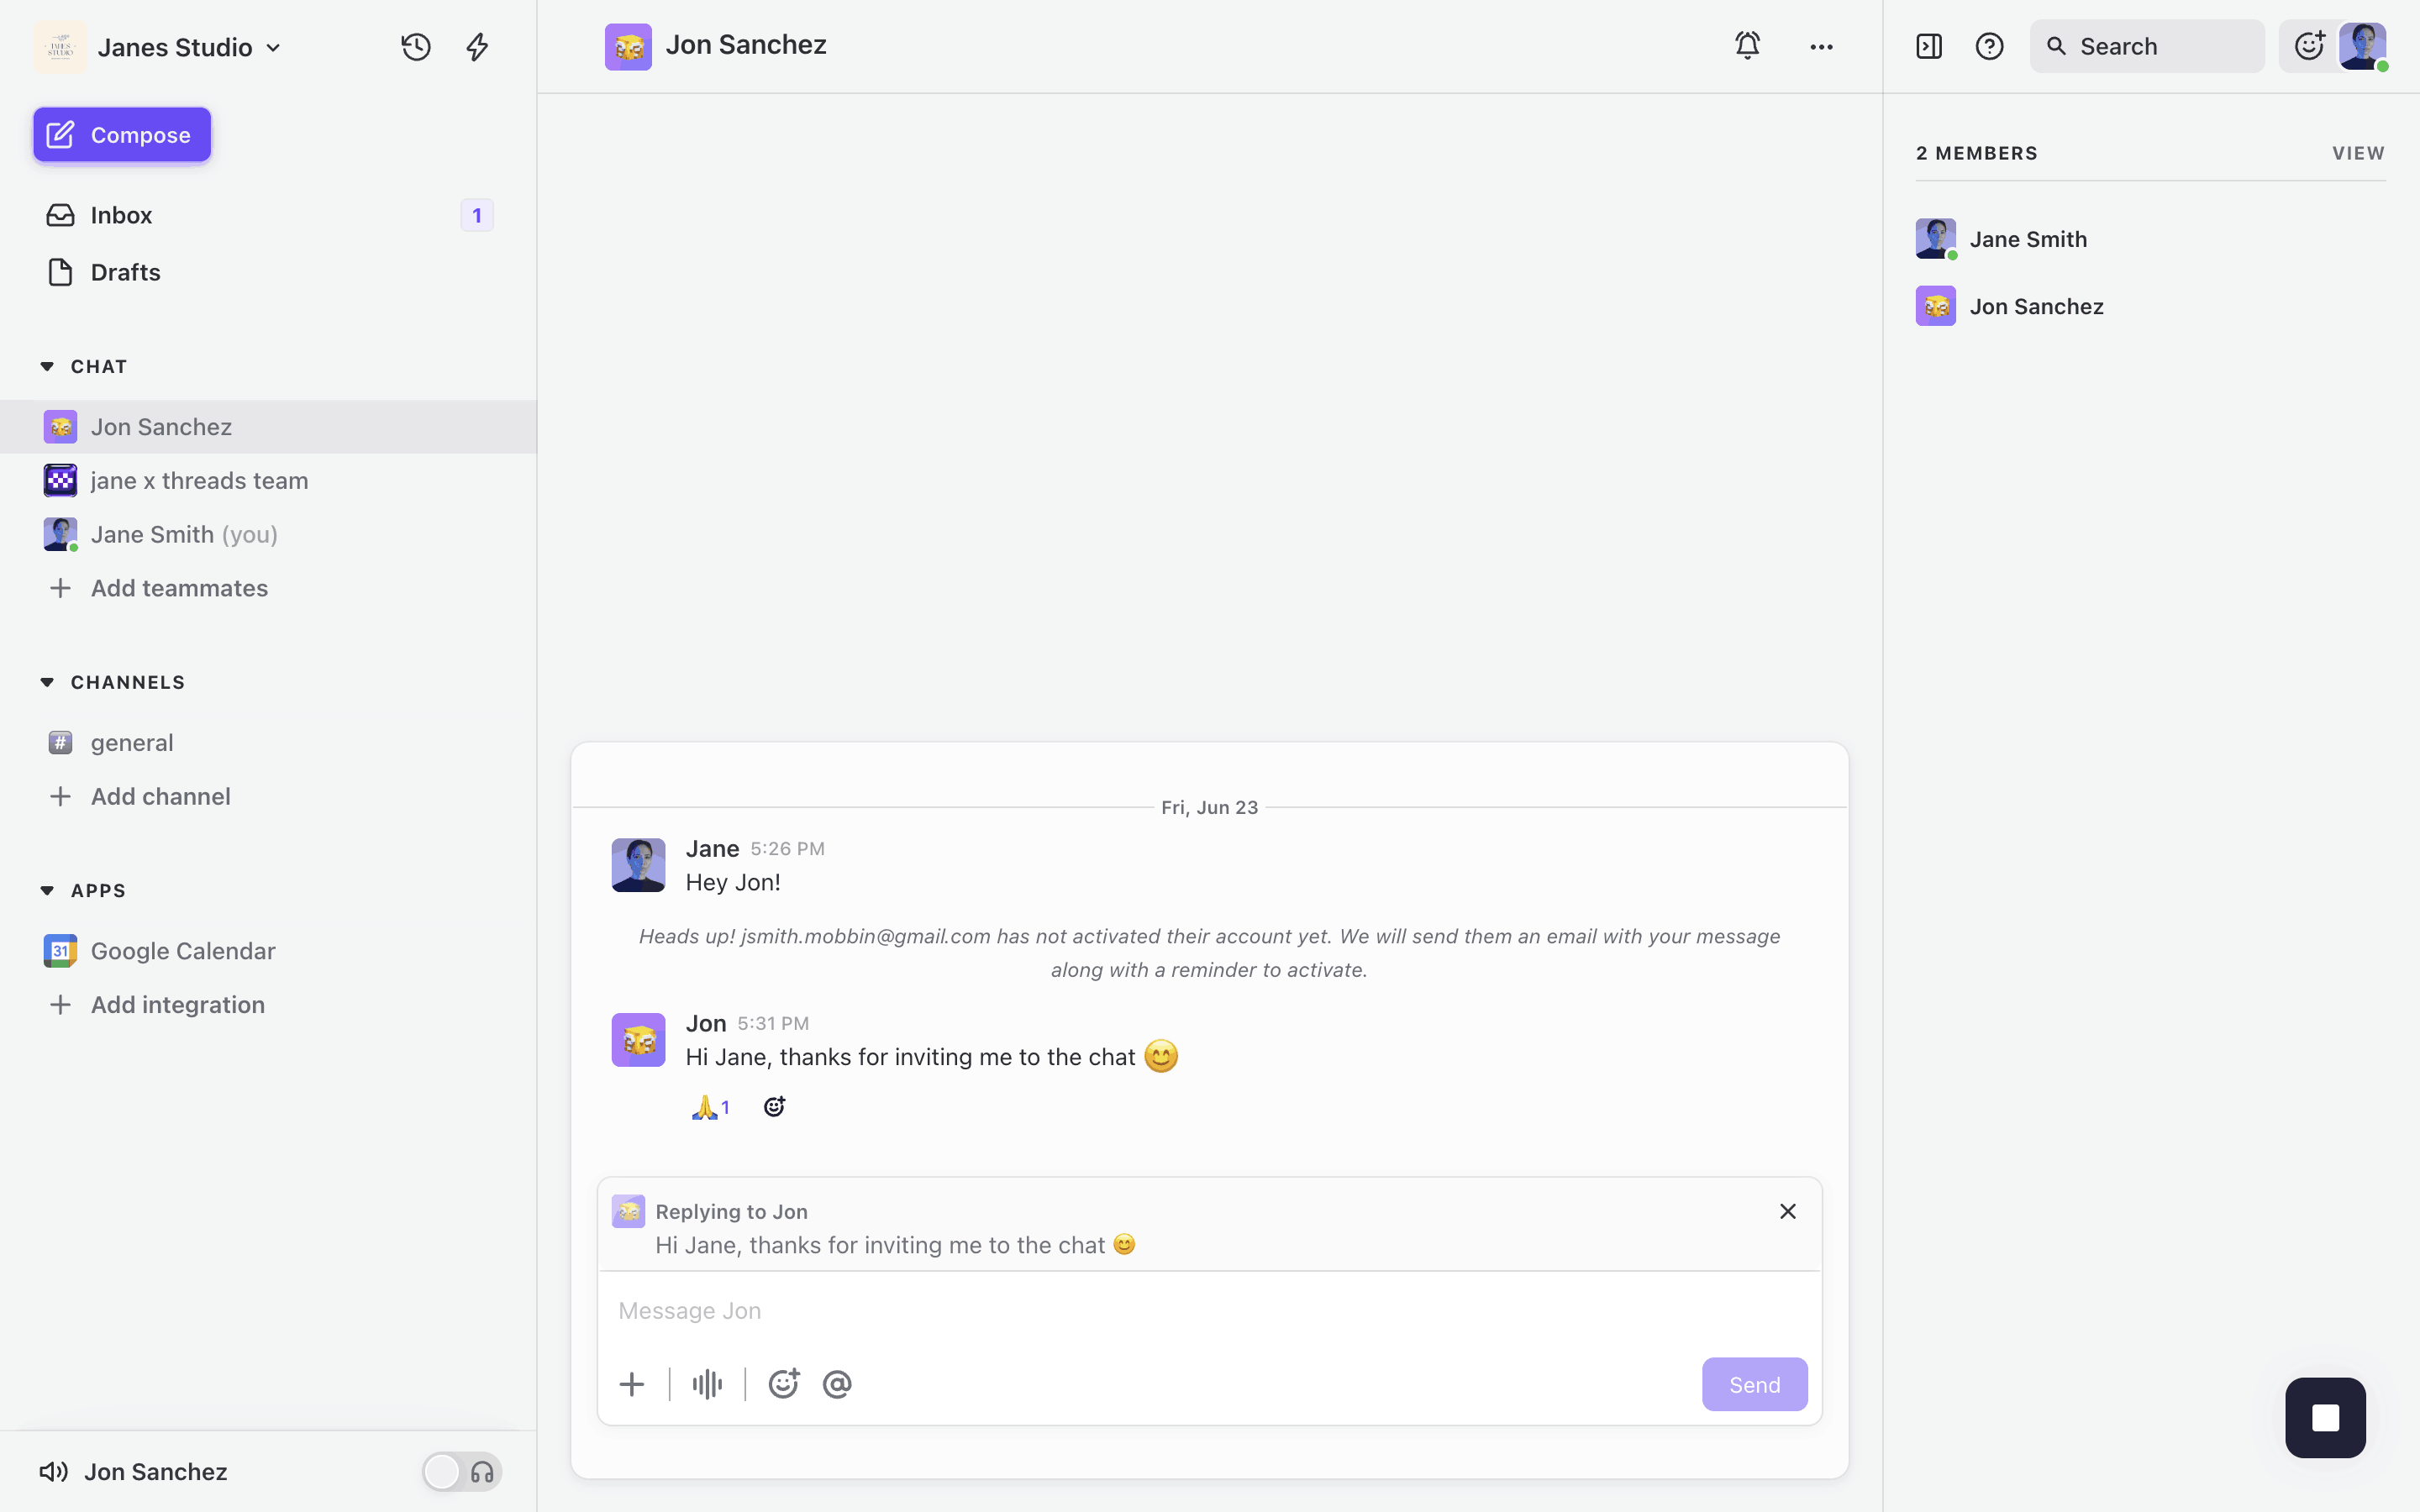The width and height of the screenshot is (2420, 1512).
Task: Add a reaction to Jon's message
Action: (x=774, y=1107)
